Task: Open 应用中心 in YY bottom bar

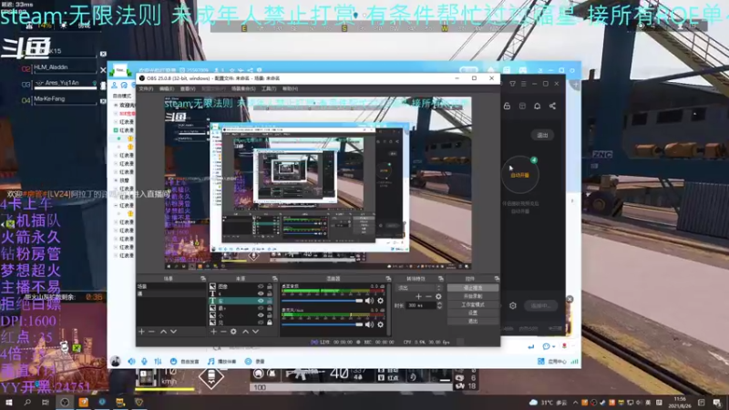Action: point(552,361)
